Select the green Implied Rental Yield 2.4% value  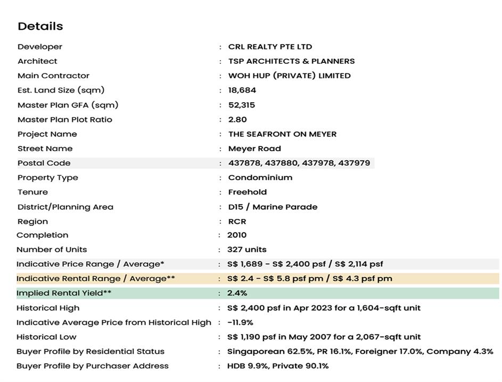coord(237,293)
